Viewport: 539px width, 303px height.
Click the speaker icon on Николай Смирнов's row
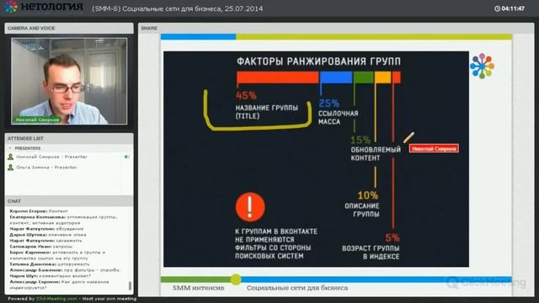(x=126, y=157)
